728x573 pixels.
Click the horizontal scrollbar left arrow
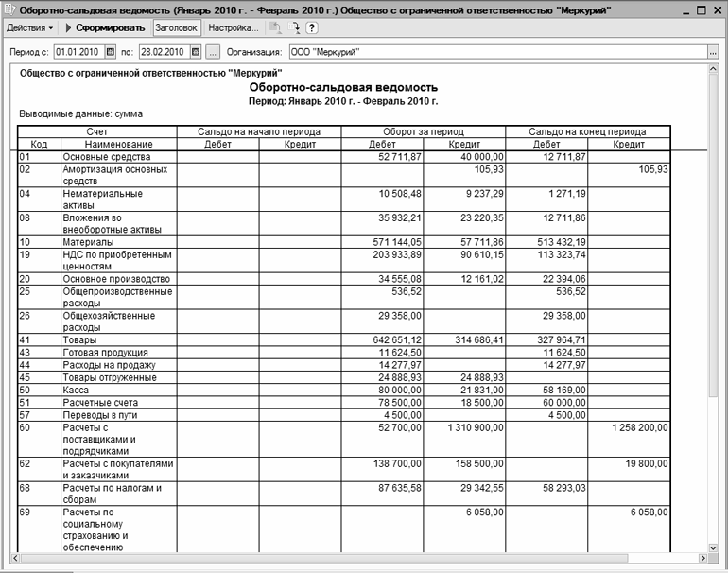point(13,559)
